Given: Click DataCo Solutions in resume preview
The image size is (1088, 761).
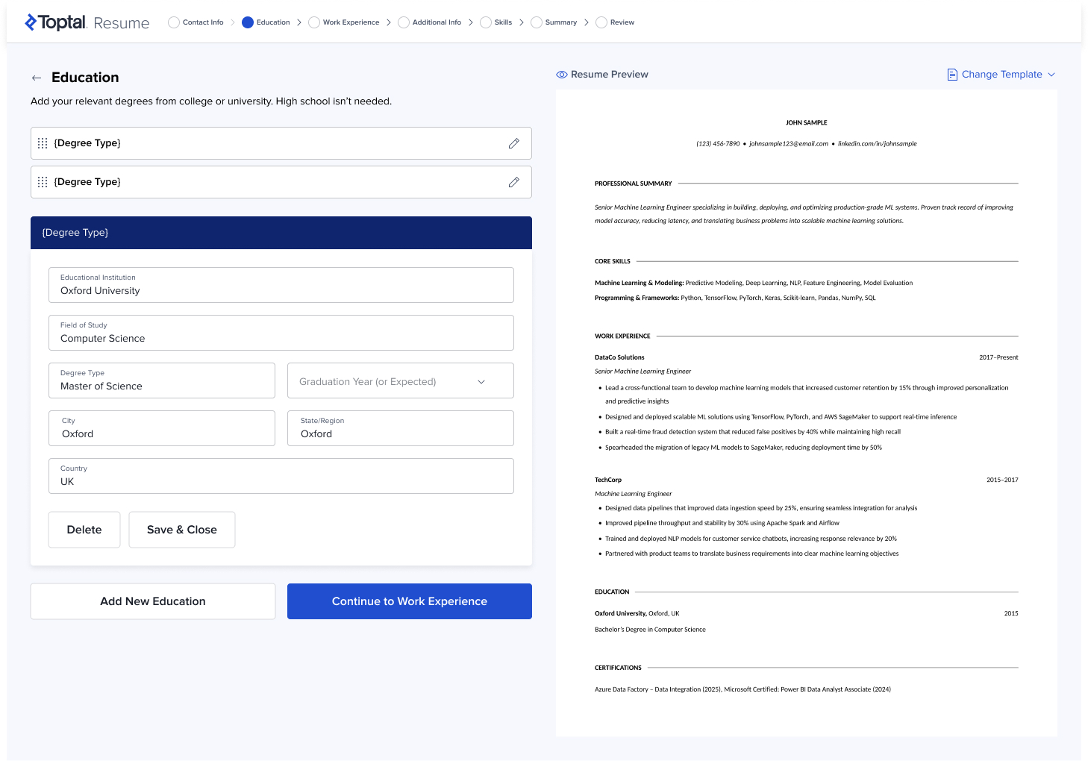Looking at the screenshot, I should [x=619, y=357].
